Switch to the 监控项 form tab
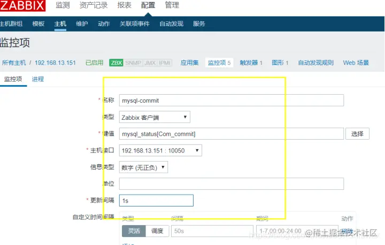385x245 pixels. click(x=13, y=79)
